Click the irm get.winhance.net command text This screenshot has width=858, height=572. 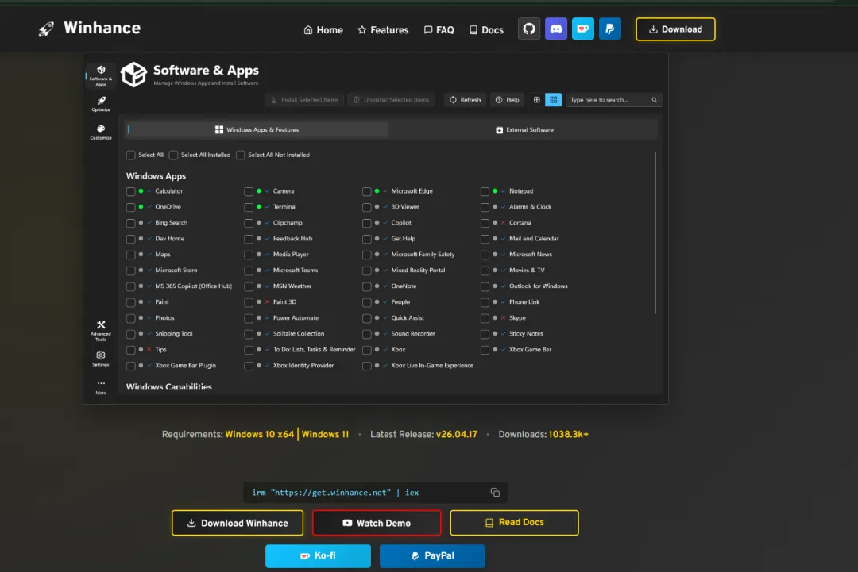(x=335, y=492)
